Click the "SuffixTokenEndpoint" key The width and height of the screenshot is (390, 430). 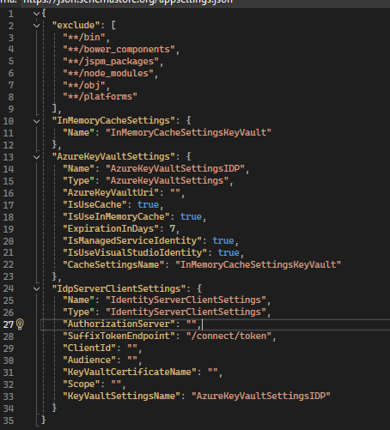pyautogui.click(x=119, y=336)
